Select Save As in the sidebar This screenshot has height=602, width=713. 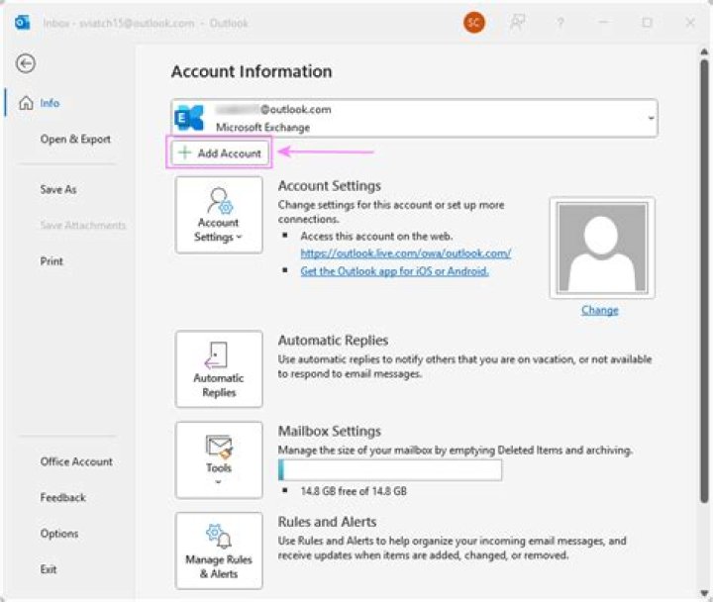coord(58,189)
